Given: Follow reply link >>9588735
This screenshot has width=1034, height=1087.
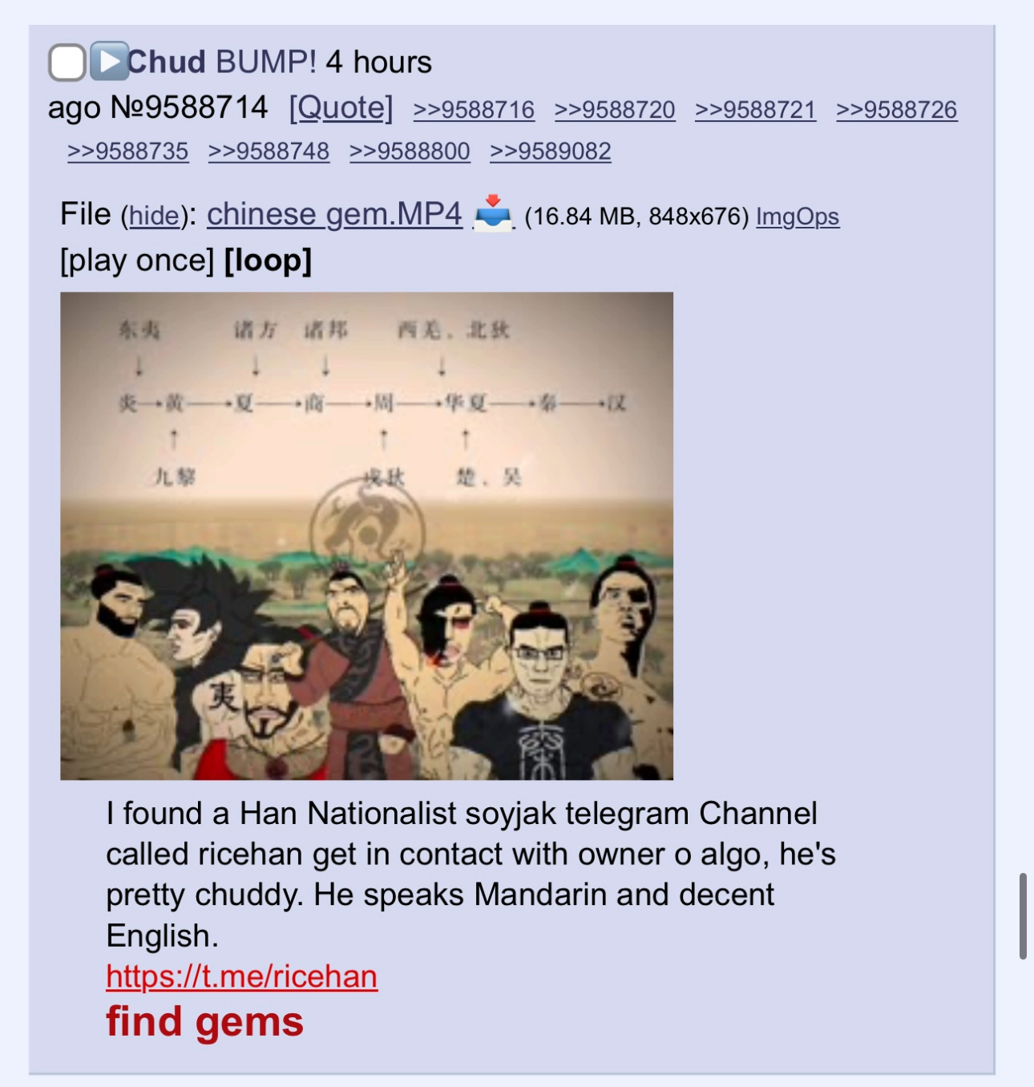Looking at the screenshot, I should pyautogui.click(x=128, y=152).
